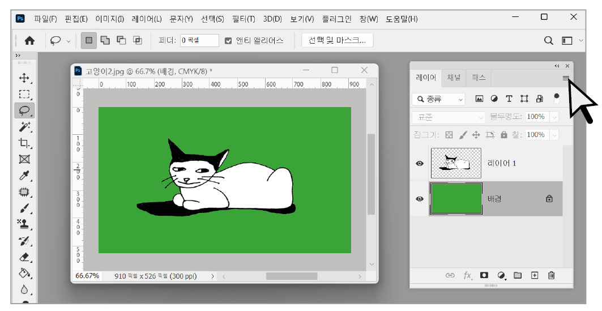The height and width of the screenshot is (311, 602).
Task: Click the 페더 pixel input field
Action: tap(199, 40)
